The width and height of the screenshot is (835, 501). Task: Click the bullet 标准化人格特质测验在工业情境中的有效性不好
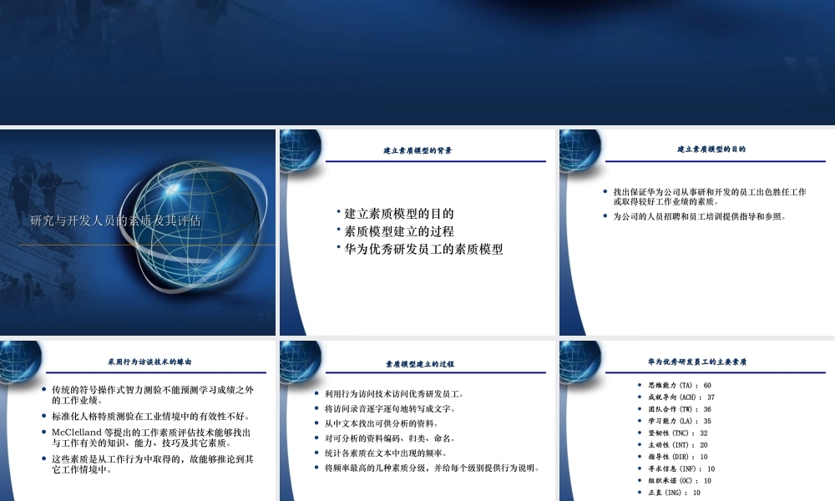point(150,416)
